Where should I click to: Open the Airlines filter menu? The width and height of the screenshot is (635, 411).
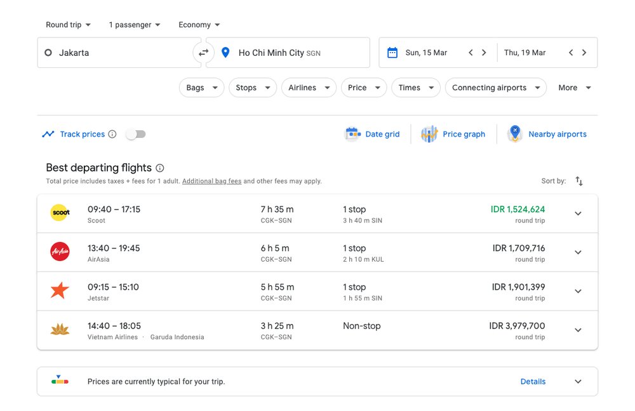tap(309, 88)
